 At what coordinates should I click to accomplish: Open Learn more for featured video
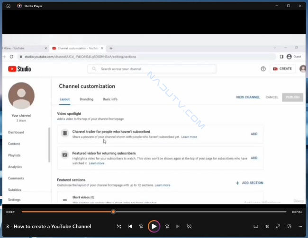point(97,163)
